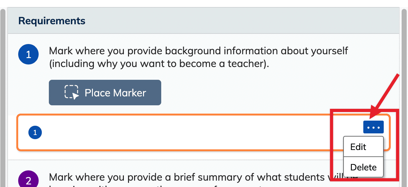Click the "Place Marker" label text

point(115,93)
